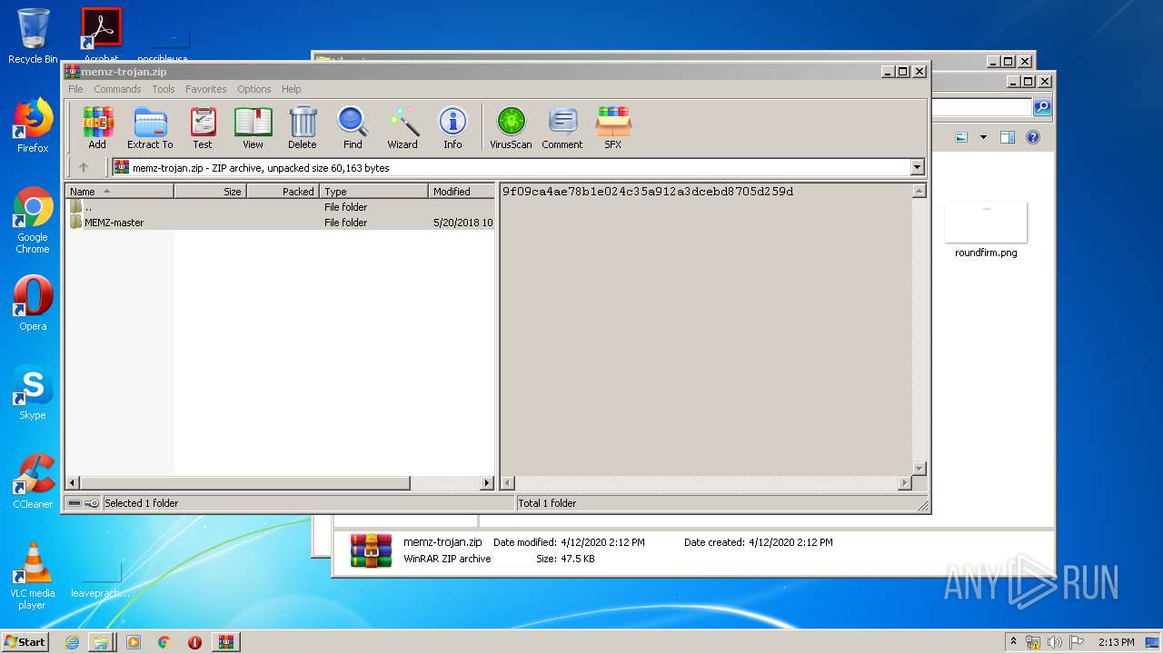Open Skype desktop shortcut
The image size is (1163, 654).
(33, 392)
